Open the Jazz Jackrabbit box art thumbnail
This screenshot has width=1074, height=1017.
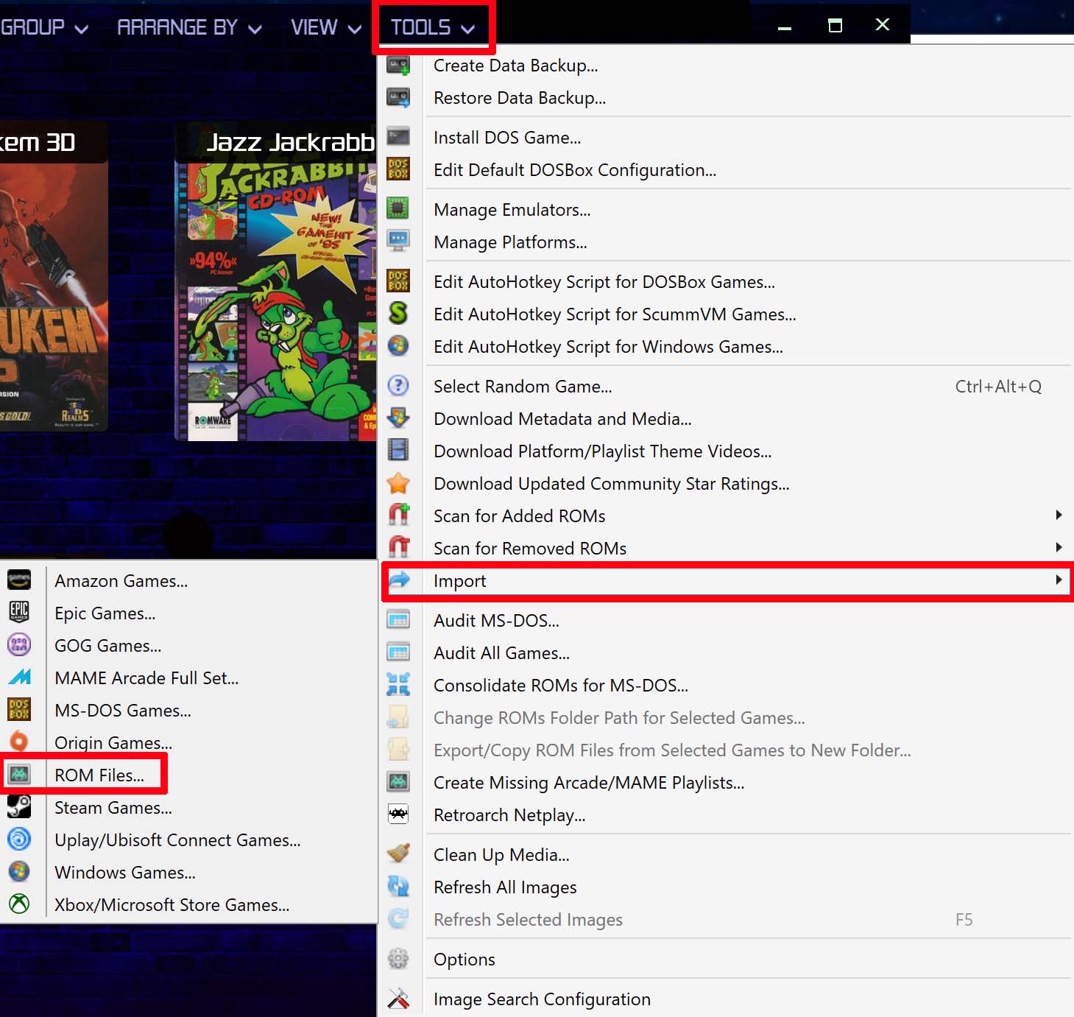pyautogui.click(x=276, y=302)
